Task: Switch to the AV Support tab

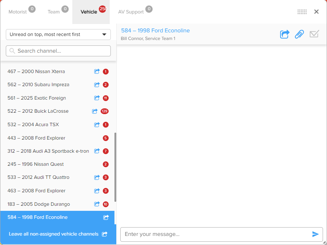Action: coord(131,12)
